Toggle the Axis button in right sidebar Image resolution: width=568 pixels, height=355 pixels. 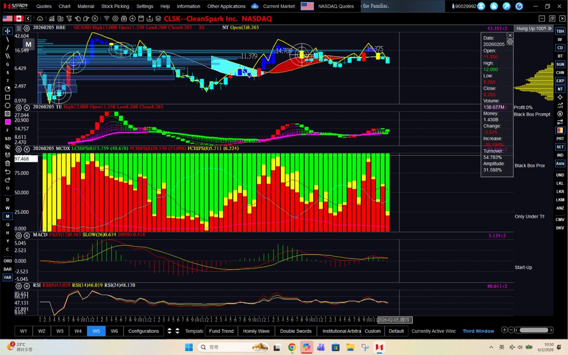click(x=560, y=163)
